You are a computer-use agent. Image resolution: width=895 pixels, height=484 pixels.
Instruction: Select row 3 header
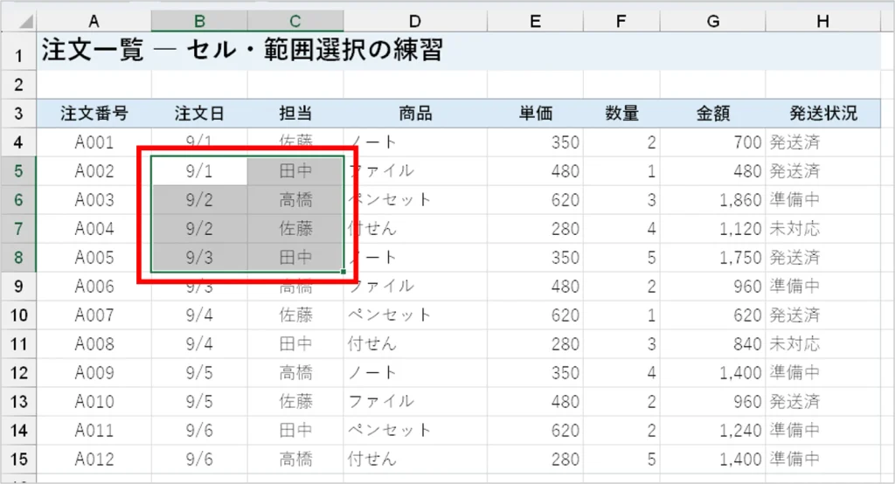pyautogui.click(x=18, y=113)
